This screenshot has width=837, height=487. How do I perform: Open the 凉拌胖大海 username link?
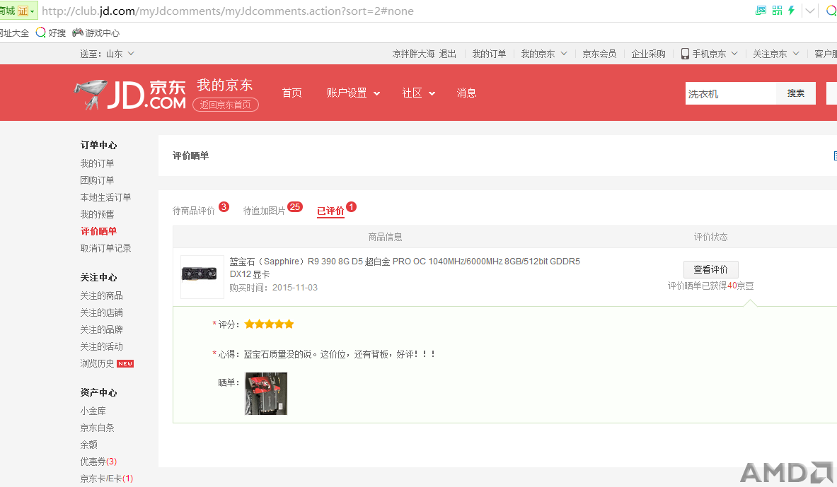[413, 54]
